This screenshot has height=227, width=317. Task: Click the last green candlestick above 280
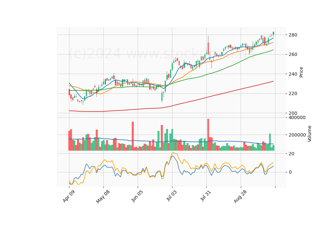pyautogui.click(x=273, y=33)
